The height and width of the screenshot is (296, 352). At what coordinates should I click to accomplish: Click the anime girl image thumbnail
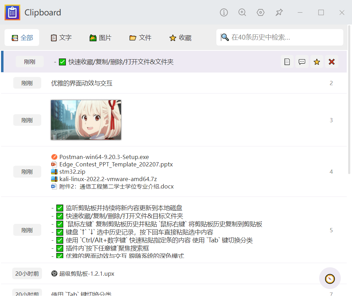coord(86,120)
